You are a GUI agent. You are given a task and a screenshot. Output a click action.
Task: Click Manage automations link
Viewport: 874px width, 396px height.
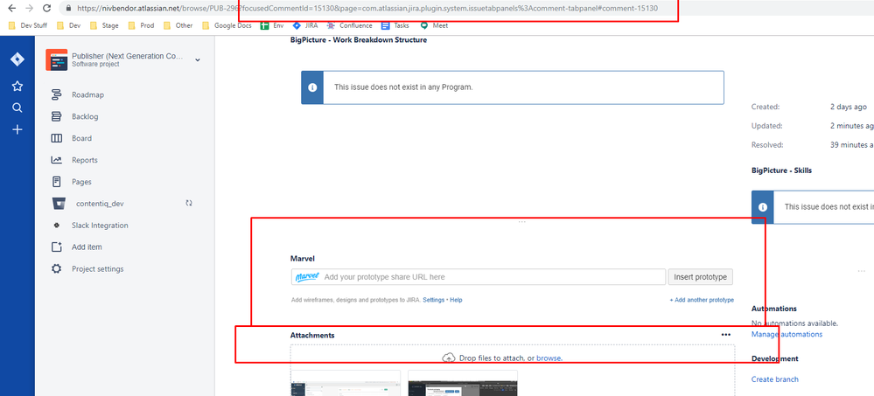tap(787, 334)
